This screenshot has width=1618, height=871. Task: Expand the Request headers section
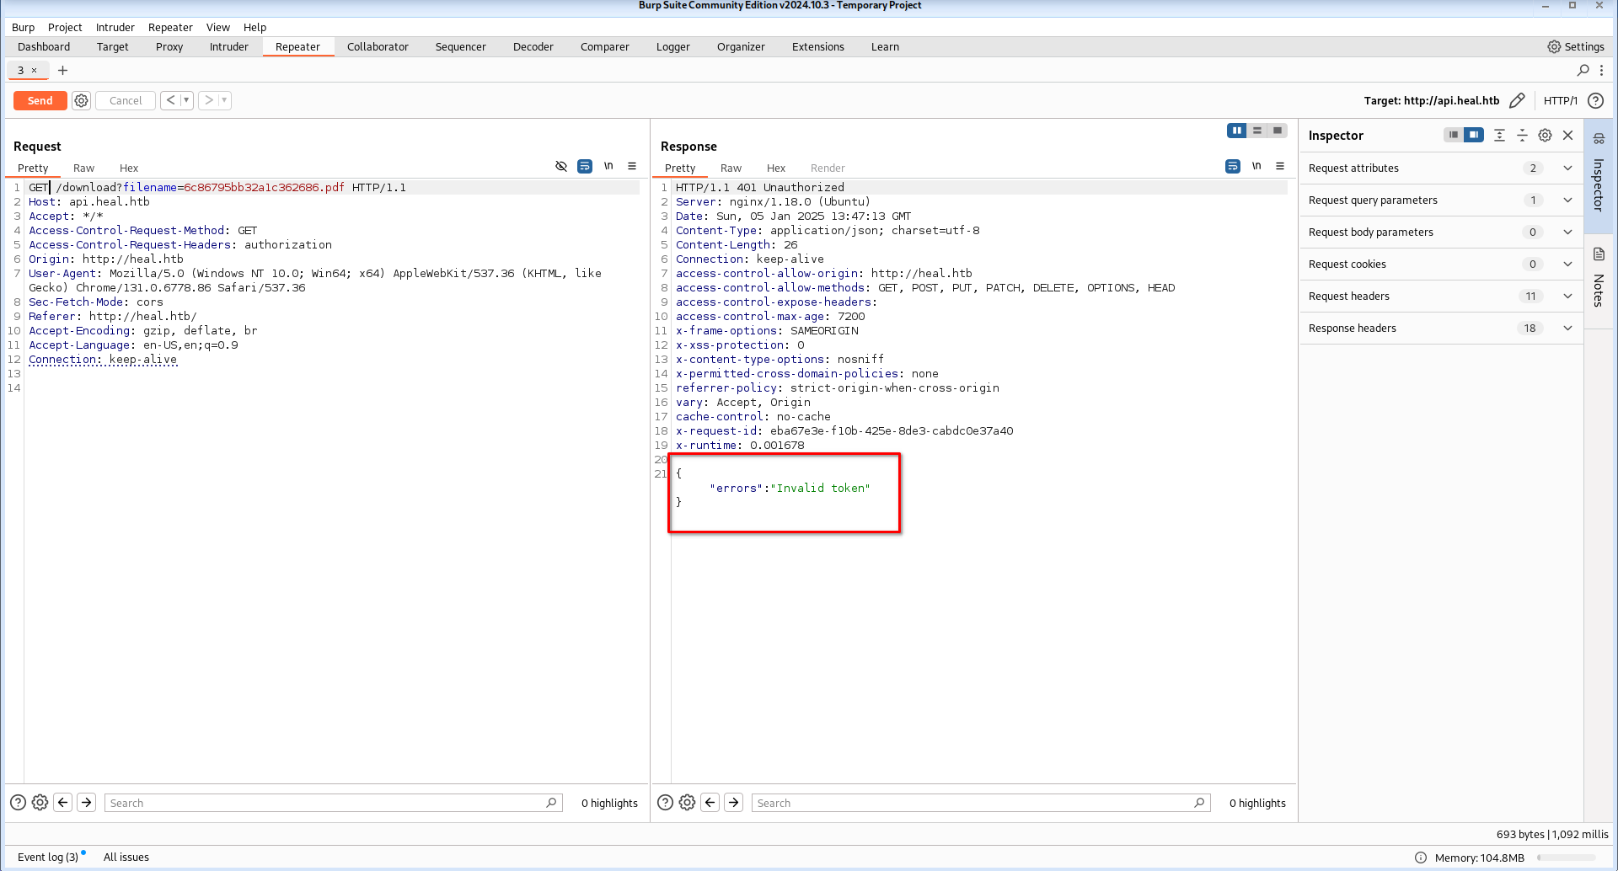coord(1567,297)
